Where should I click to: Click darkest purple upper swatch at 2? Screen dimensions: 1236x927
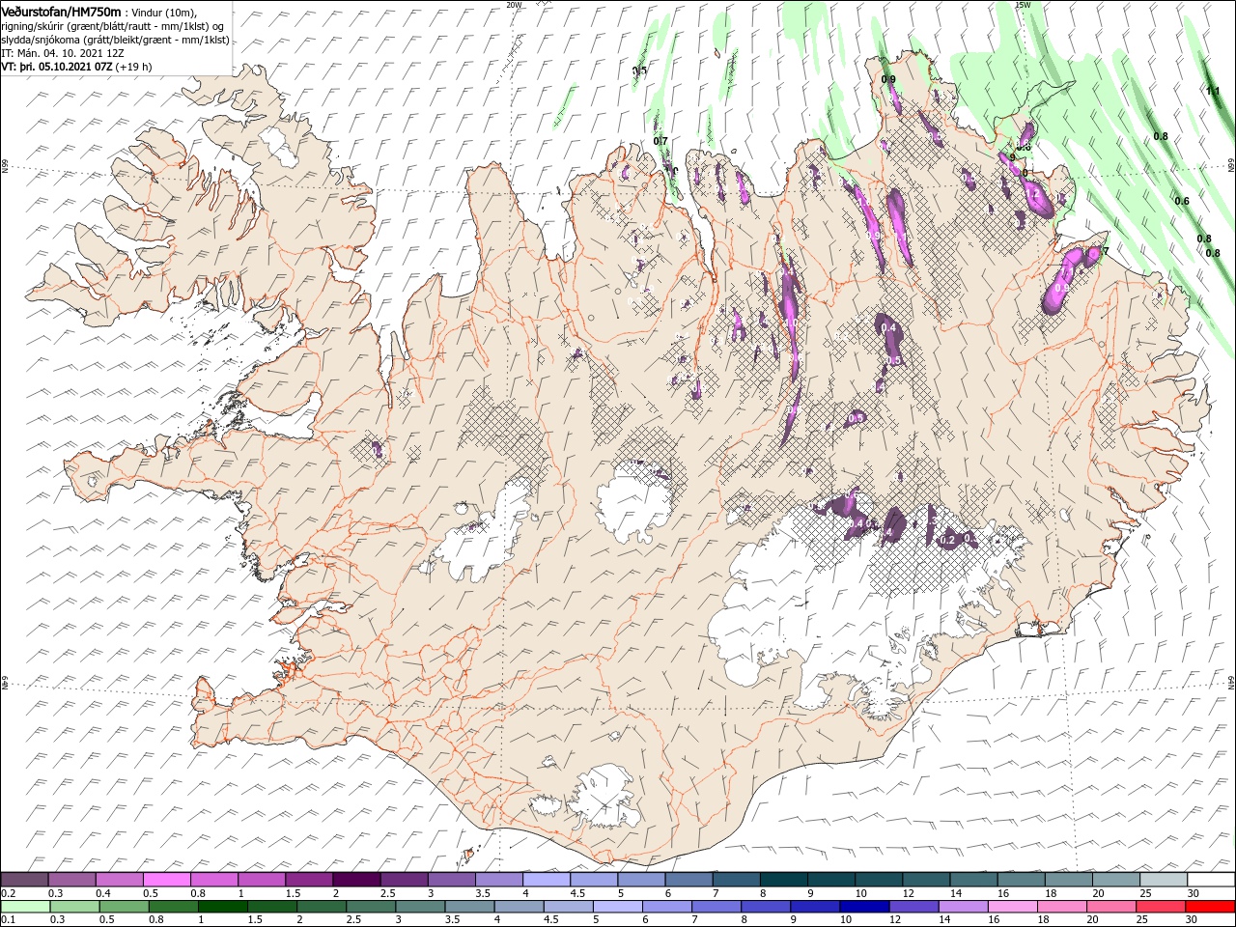tap(356, 880)
